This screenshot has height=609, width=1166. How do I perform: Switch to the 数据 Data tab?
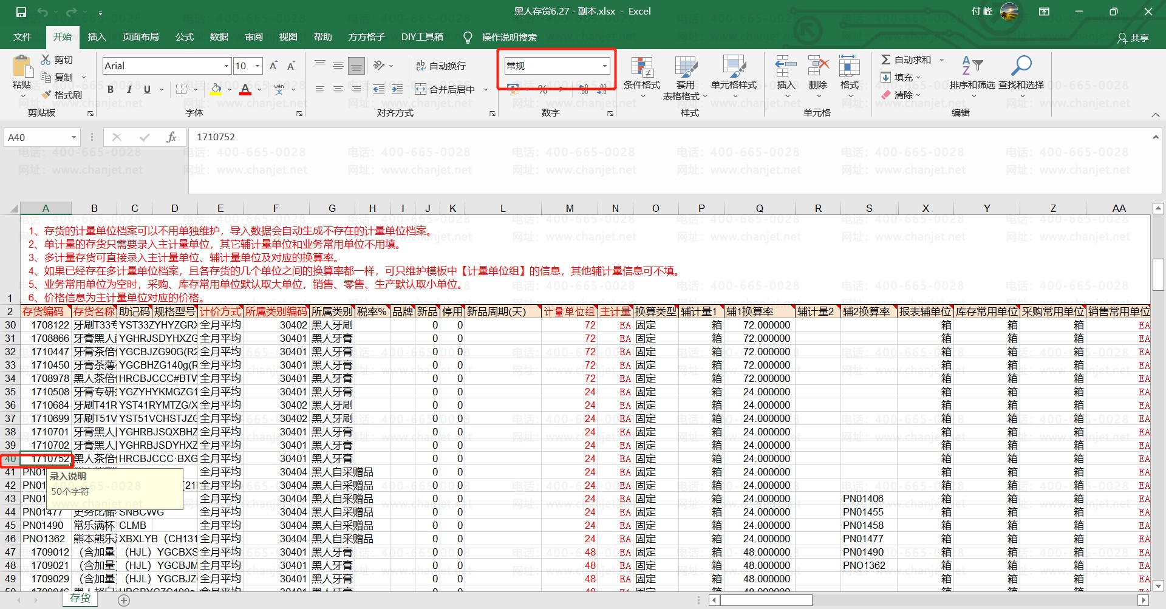pyautogui.click(x=219, y=37)
